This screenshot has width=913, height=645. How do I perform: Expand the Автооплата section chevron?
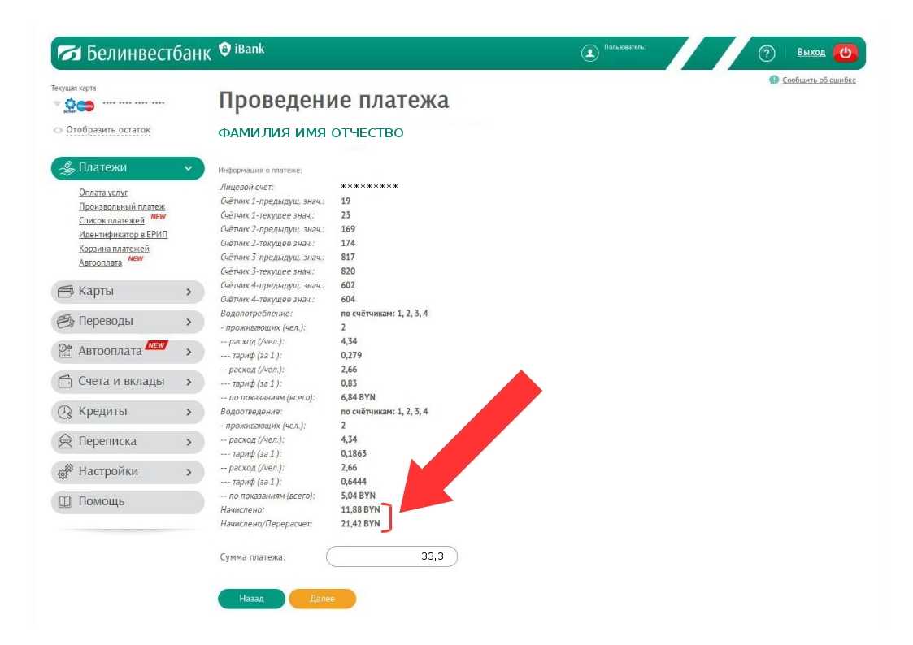[189, 352]
